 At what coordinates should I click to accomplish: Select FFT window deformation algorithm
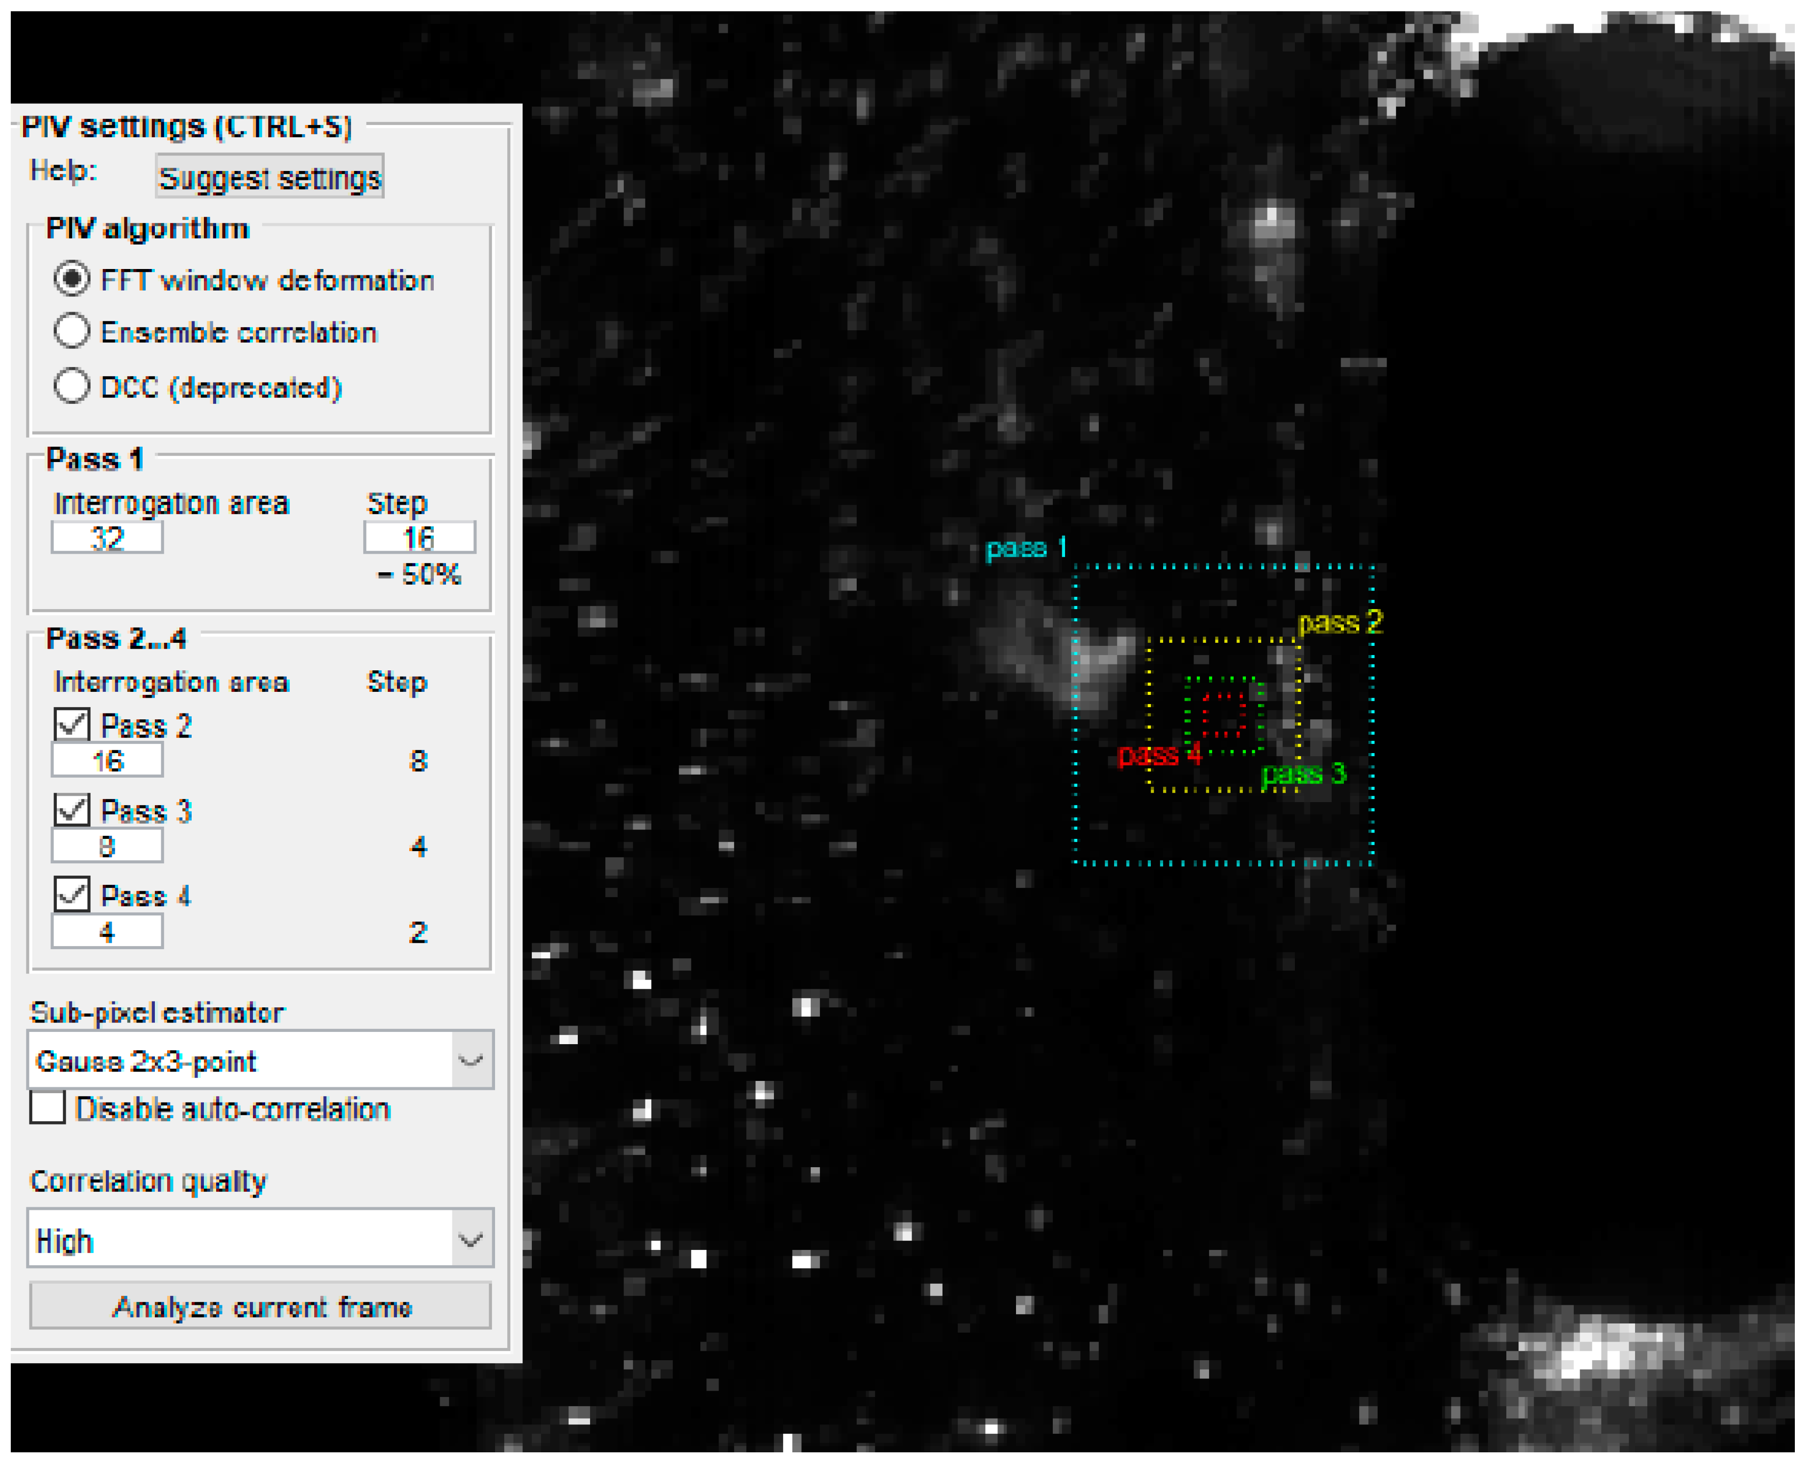click(x=72, y=278)
